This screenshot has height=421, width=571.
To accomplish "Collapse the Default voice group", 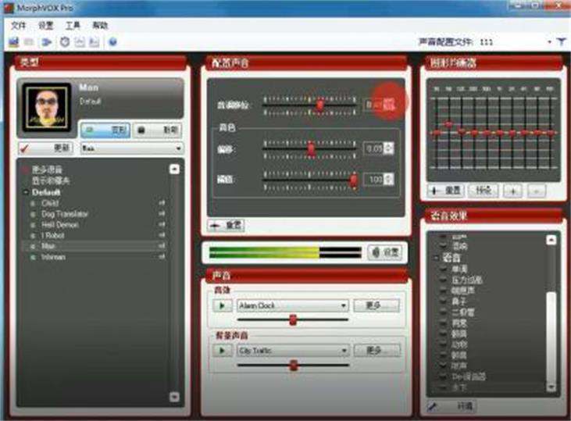I will [x=26, y=192].
